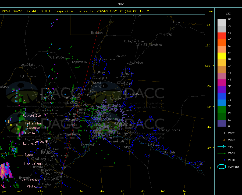Screen dimensions: 242x195
Task: Click the white VBCP arrow legend icon
Action: coord(222,133)
